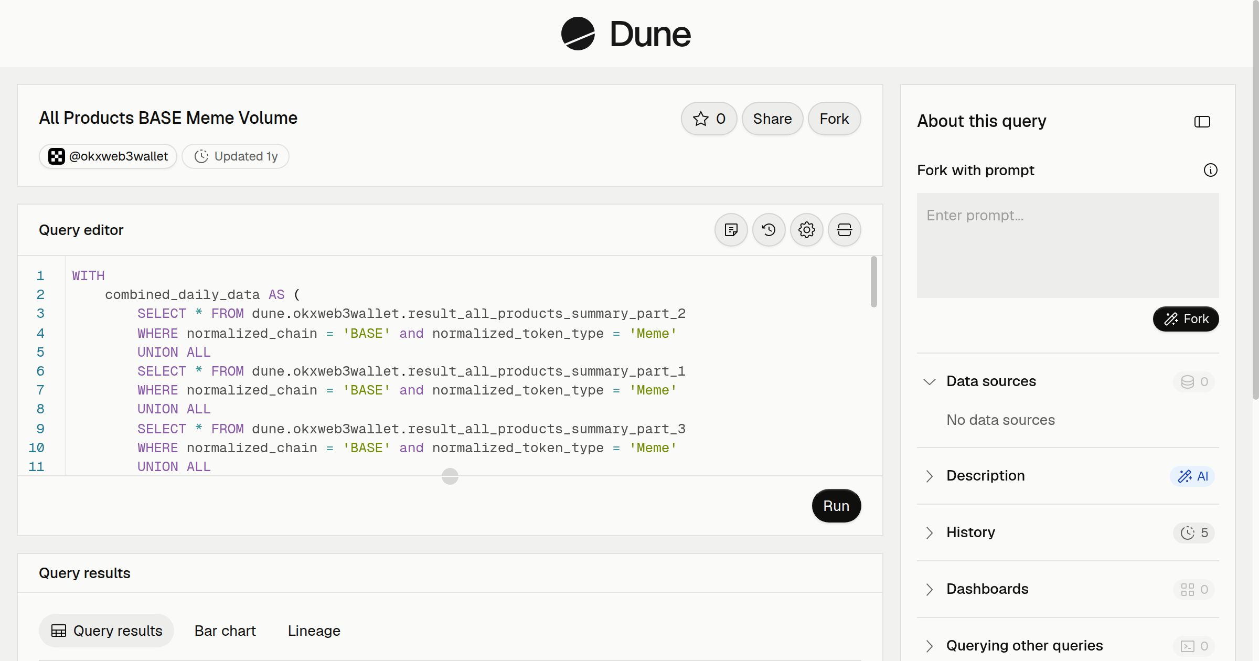Viewport: 1259px width, 661px height.
Task: Expand the History section
Action: [x=929, y=532]
